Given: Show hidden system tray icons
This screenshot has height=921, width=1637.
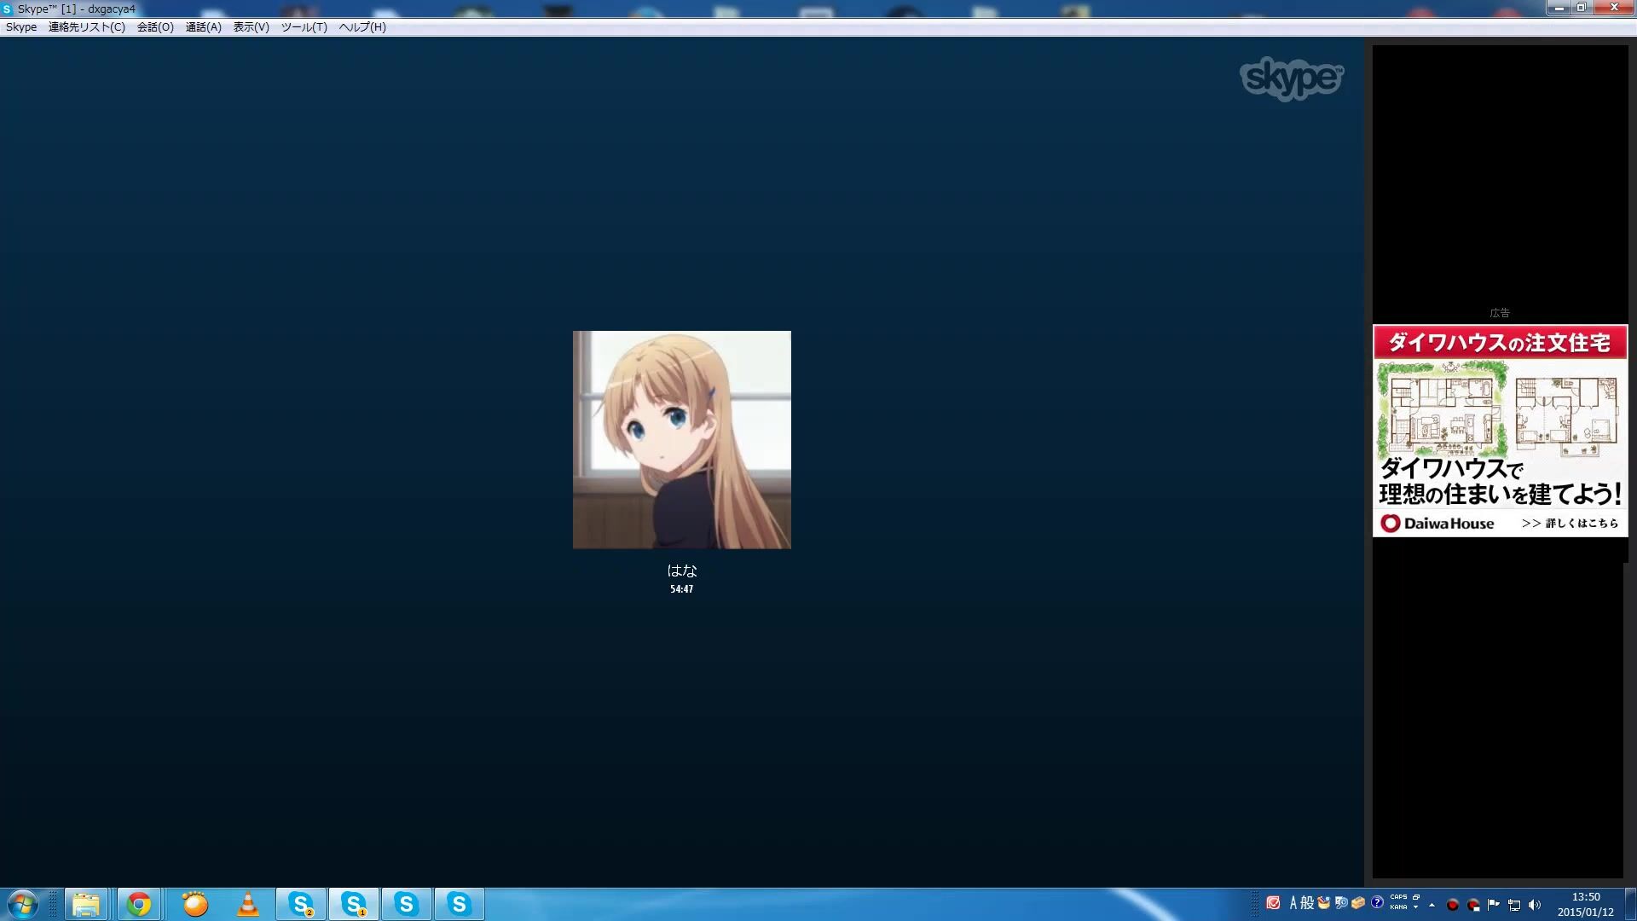Looking at the screenshot, I should pyautogui.click(x=1432, y=905).
